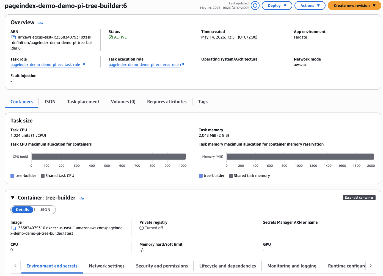Open Create new revision dropdown

tap(354, 6)
